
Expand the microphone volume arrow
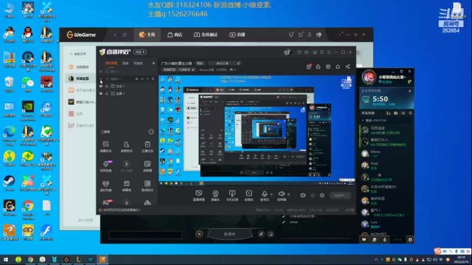pyautogui.click(x=271, y=194)
